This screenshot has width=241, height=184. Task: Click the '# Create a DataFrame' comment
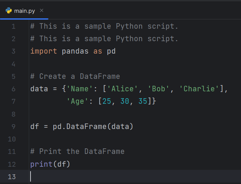(x=75, y=76)
